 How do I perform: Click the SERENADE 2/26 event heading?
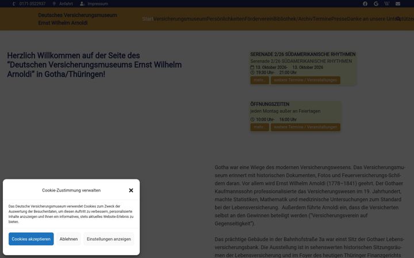point(303,54)
